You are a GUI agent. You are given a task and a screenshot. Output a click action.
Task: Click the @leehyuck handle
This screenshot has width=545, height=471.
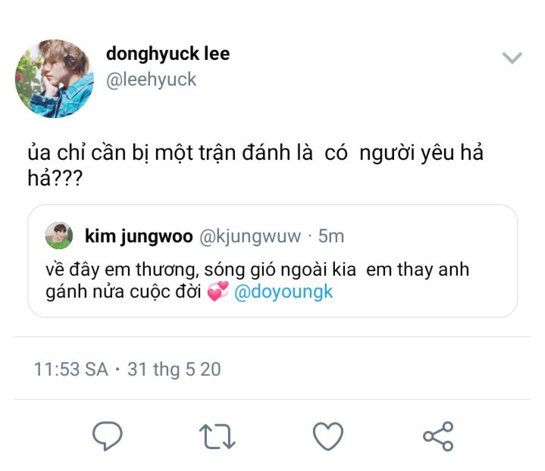point(151,80)
